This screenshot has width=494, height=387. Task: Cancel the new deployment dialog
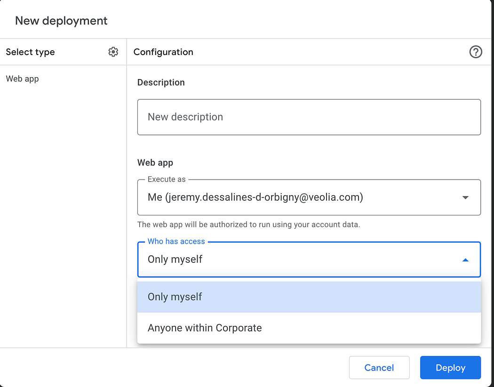point(379,368)
